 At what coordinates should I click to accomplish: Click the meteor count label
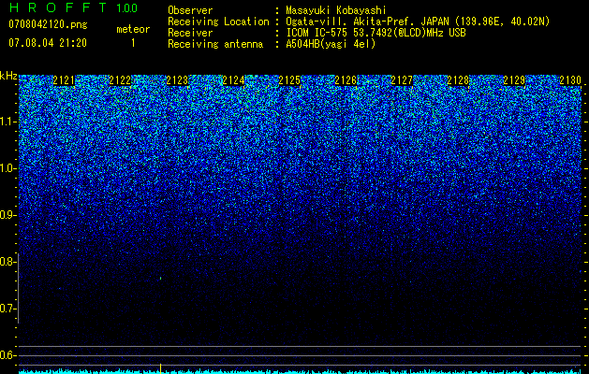[133, 29]
